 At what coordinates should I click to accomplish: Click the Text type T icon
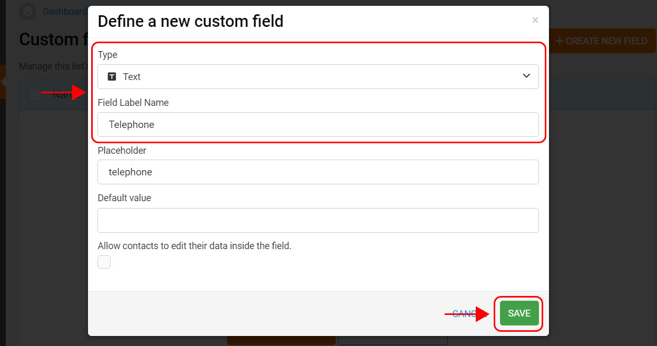click(x=112, y=77)
